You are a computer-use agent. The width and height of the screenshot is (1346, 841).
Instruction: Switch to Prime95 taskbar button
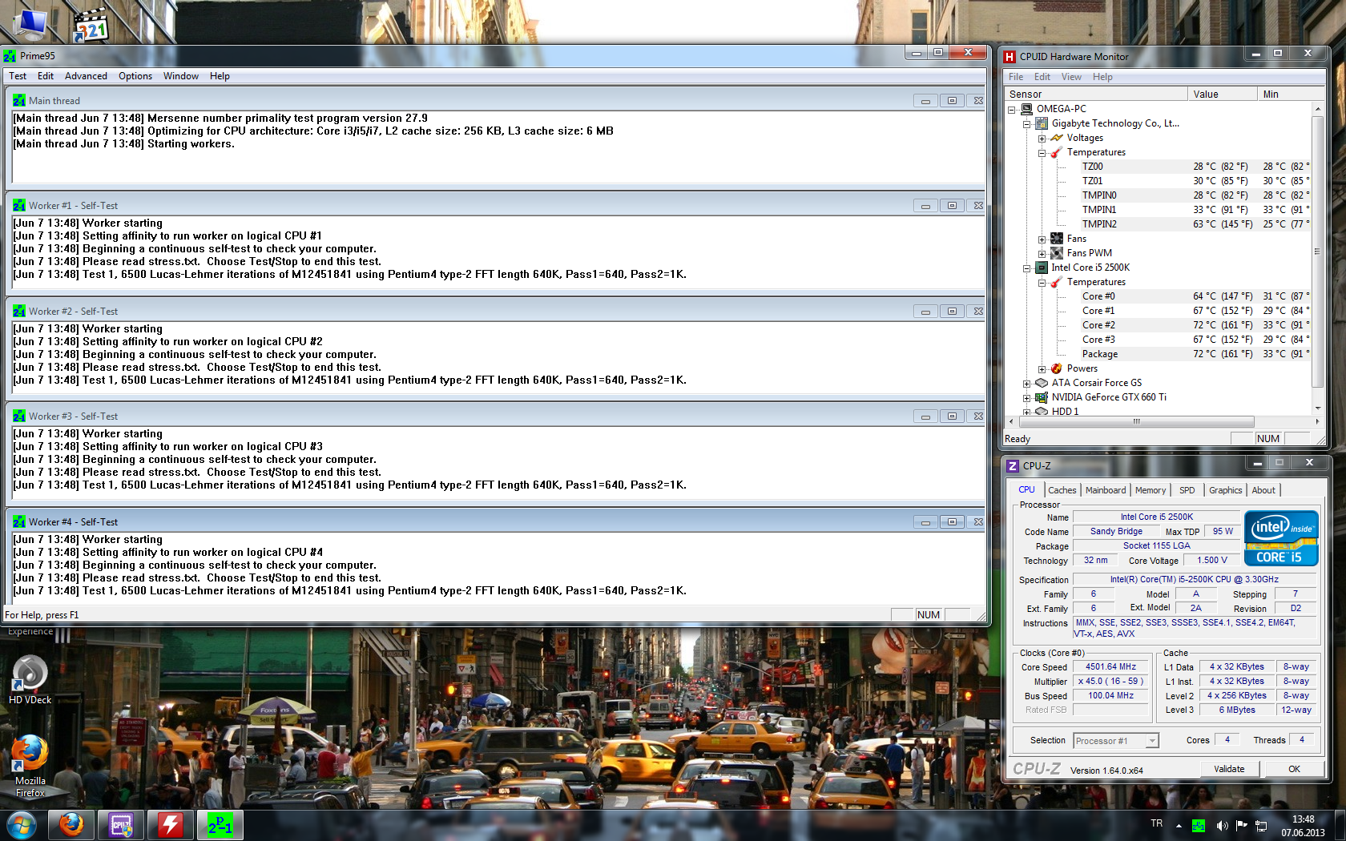point(220,825)
